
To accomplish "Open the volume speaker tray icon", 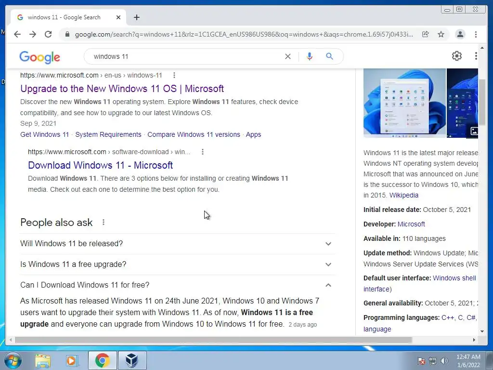I will pyautogui.click(x=444, y=361).
